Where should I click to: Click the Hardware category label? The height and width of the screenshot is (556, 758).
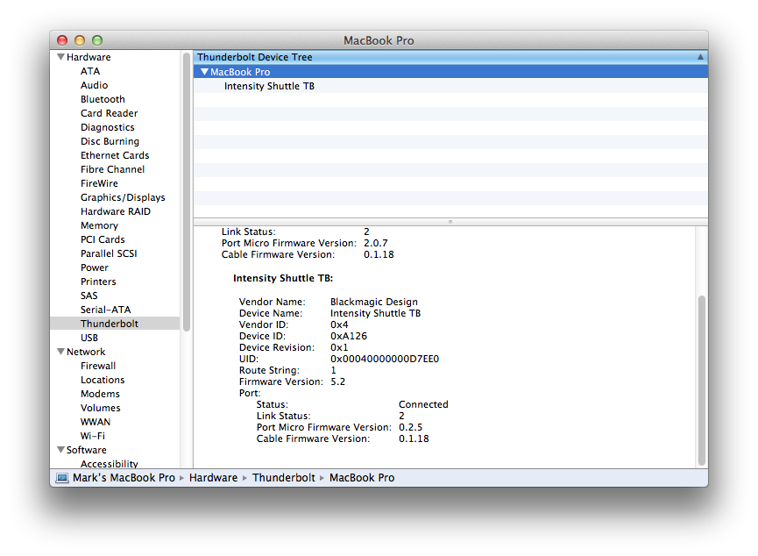(89, 57)
